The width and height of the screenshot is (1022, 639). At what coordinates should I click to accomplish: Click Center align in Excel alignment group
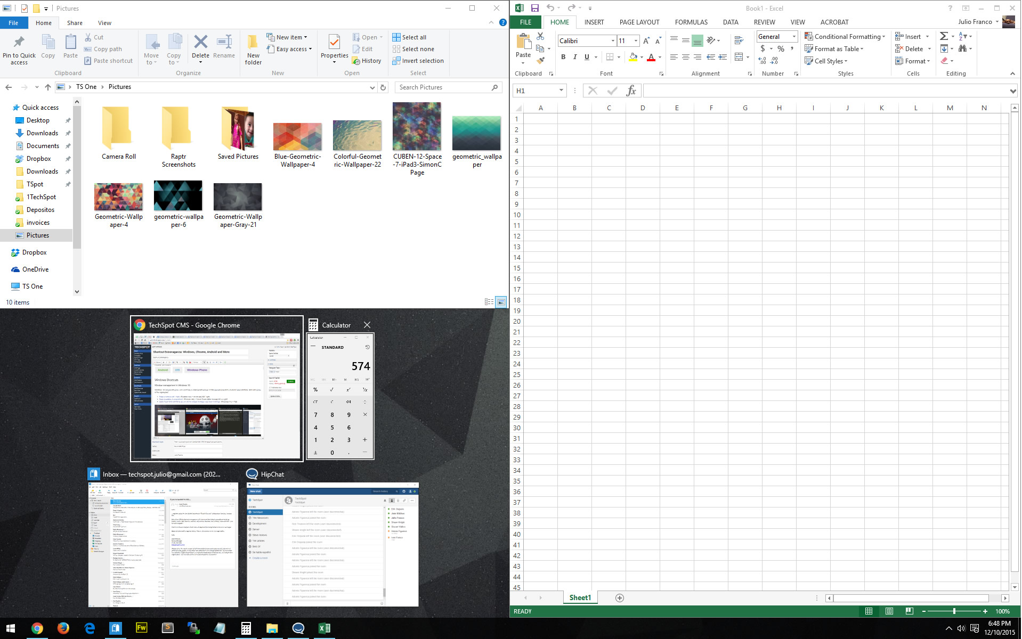click(x=685, y=57)
